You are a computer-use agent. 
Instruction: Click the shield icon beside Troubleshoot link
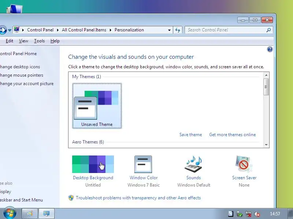[x=71, y=198]
